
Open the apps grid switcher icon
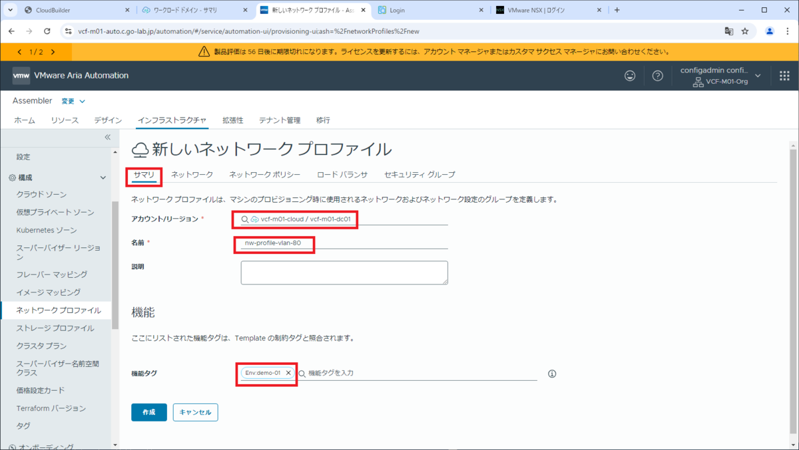[784, 76]
